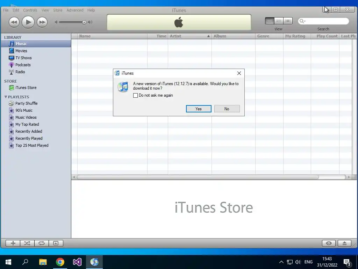Open the notification center icon
Viewport: 358px width, 269px height.
[x=347, y=262]
